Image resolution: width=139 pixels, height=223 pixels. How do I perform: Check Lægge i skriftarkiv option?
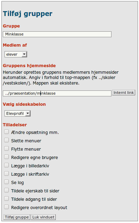pyautogui.click(x=6, y=174)
